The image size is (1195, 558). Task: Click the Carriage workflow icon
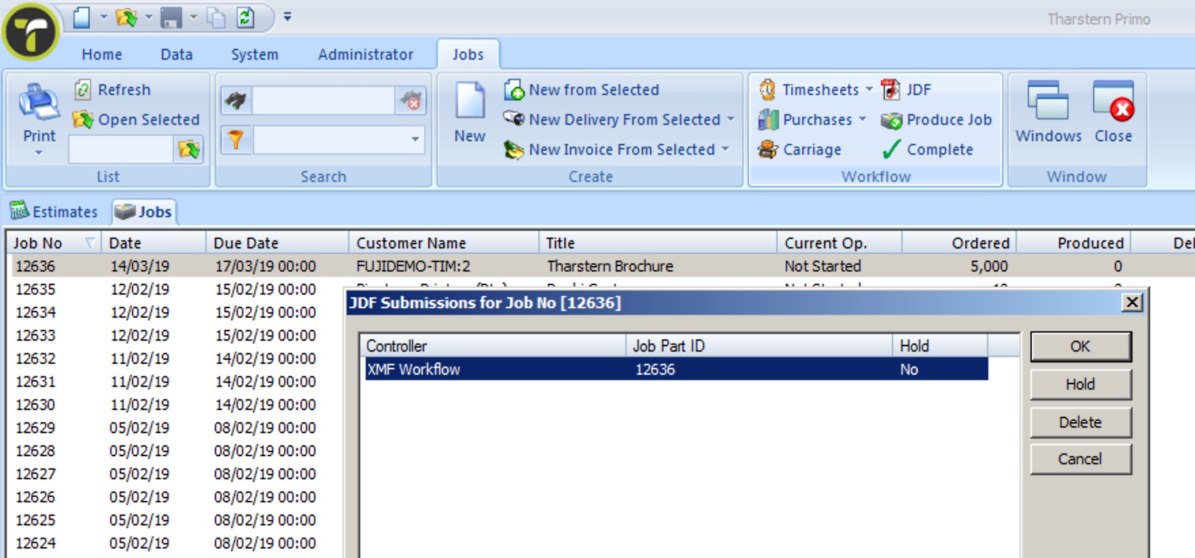click(768, 149)
